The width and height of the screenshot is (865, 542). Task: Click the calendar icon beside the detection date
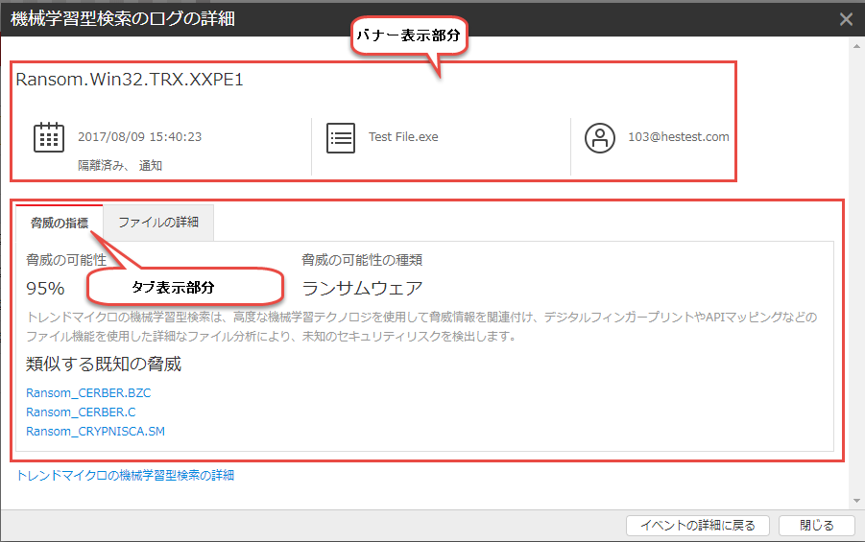pos(49,137)
